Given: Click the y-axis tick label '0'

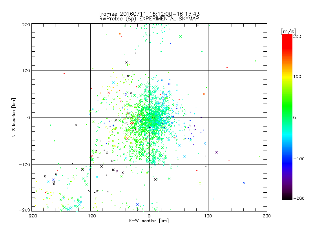Looking at the screenshot, I should 28,117.
